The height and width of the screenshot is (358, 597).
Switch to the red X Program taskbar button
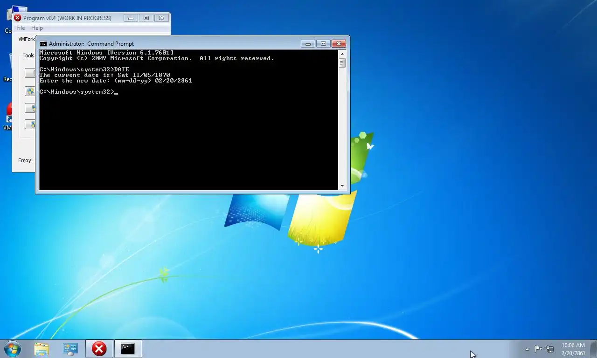point(99,349)
